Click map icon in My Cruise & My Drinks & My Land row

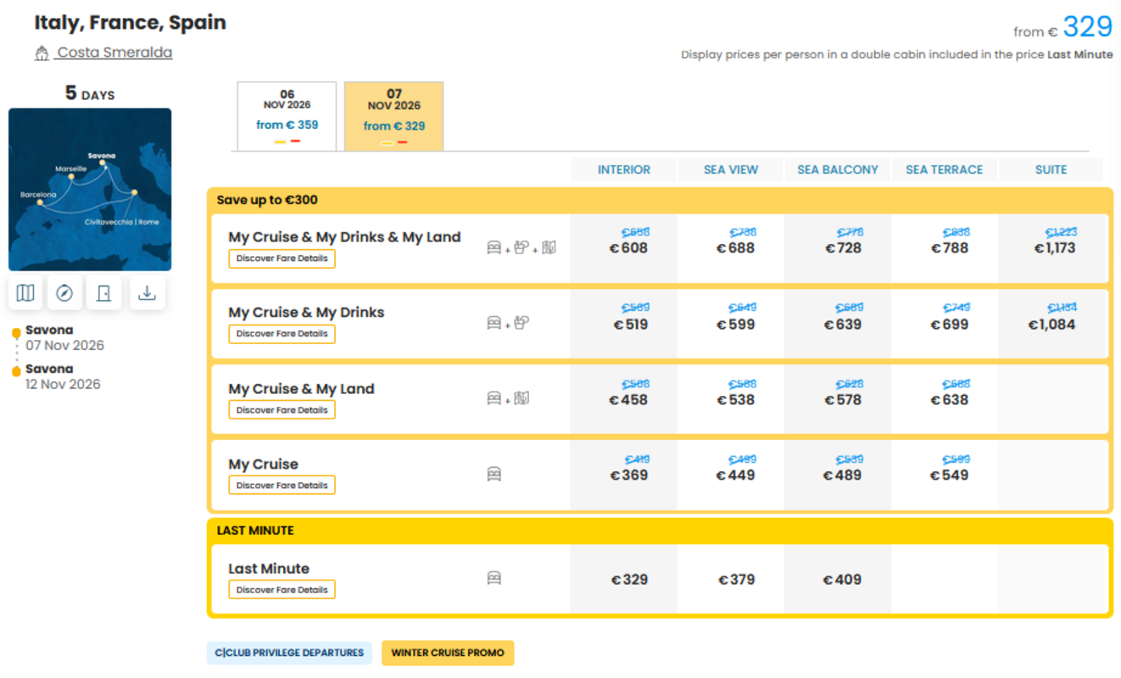[x=549, y=247]
